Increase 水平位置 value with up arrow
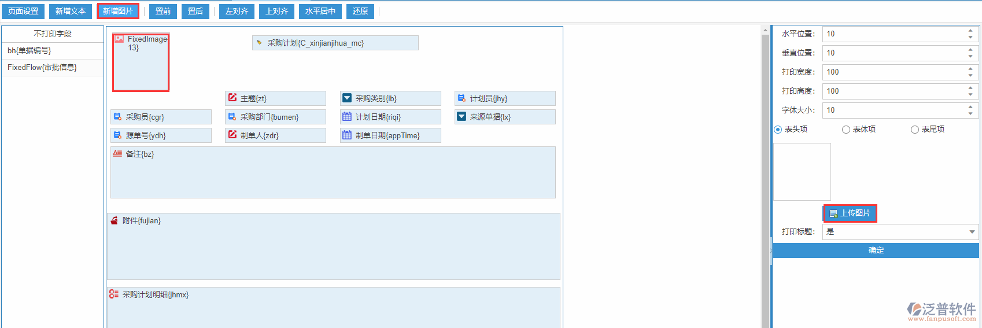The width and height of the screenshot is (982, 328). pos(970,31)
